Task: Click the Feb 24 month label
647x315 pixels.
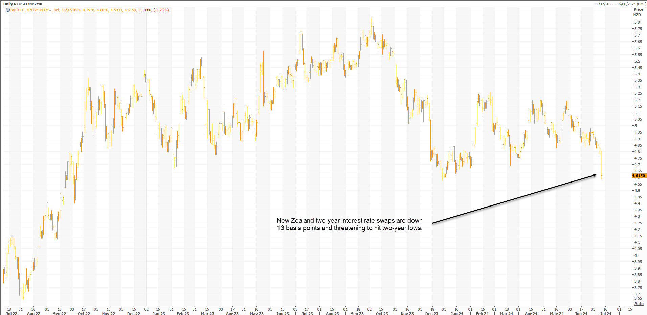Action: point(482,313)
